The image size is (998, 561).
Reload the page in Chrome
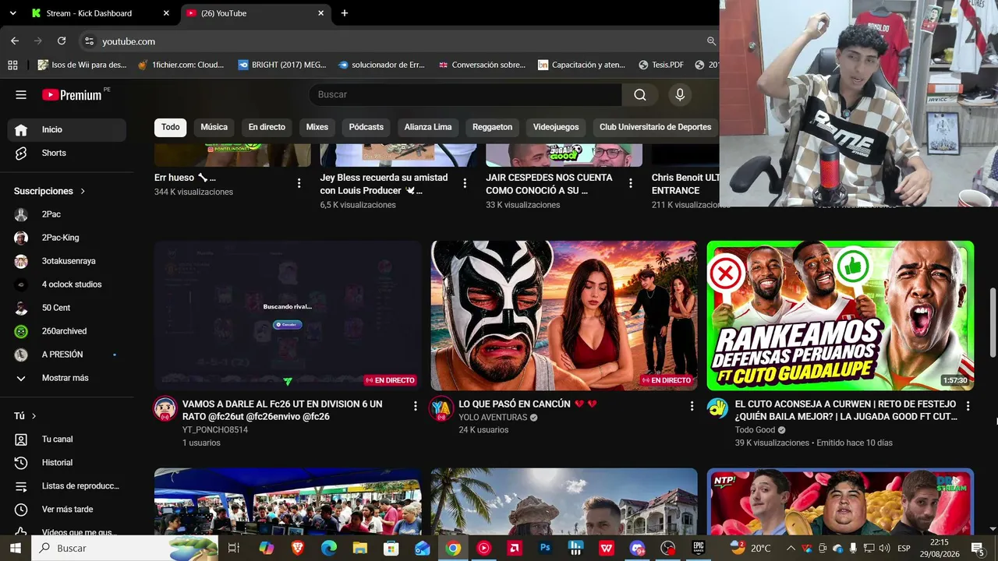click(62, 41)
